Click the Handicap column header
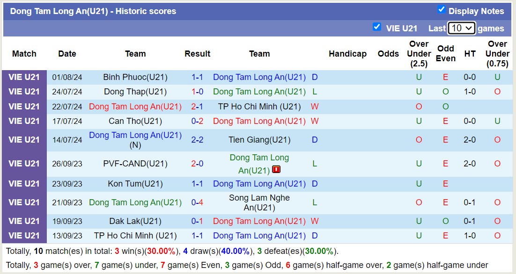The image size is (516, 274). coord(347,54)
